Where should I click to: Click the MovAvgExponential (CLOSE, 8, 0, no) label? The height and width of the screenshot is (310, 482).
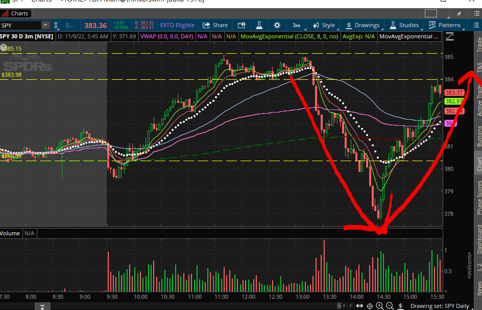point(290,37)
